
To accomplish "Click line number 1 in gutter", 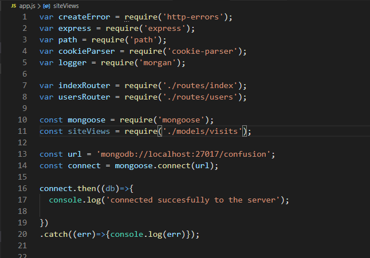I will [x=25, y=17].
